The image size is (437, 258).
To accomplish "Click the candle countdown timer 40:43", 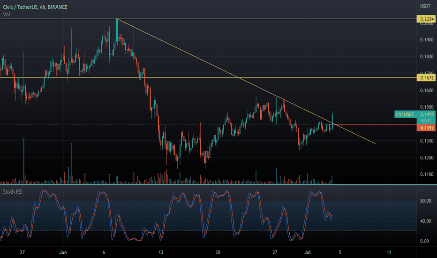I will 426,121.
